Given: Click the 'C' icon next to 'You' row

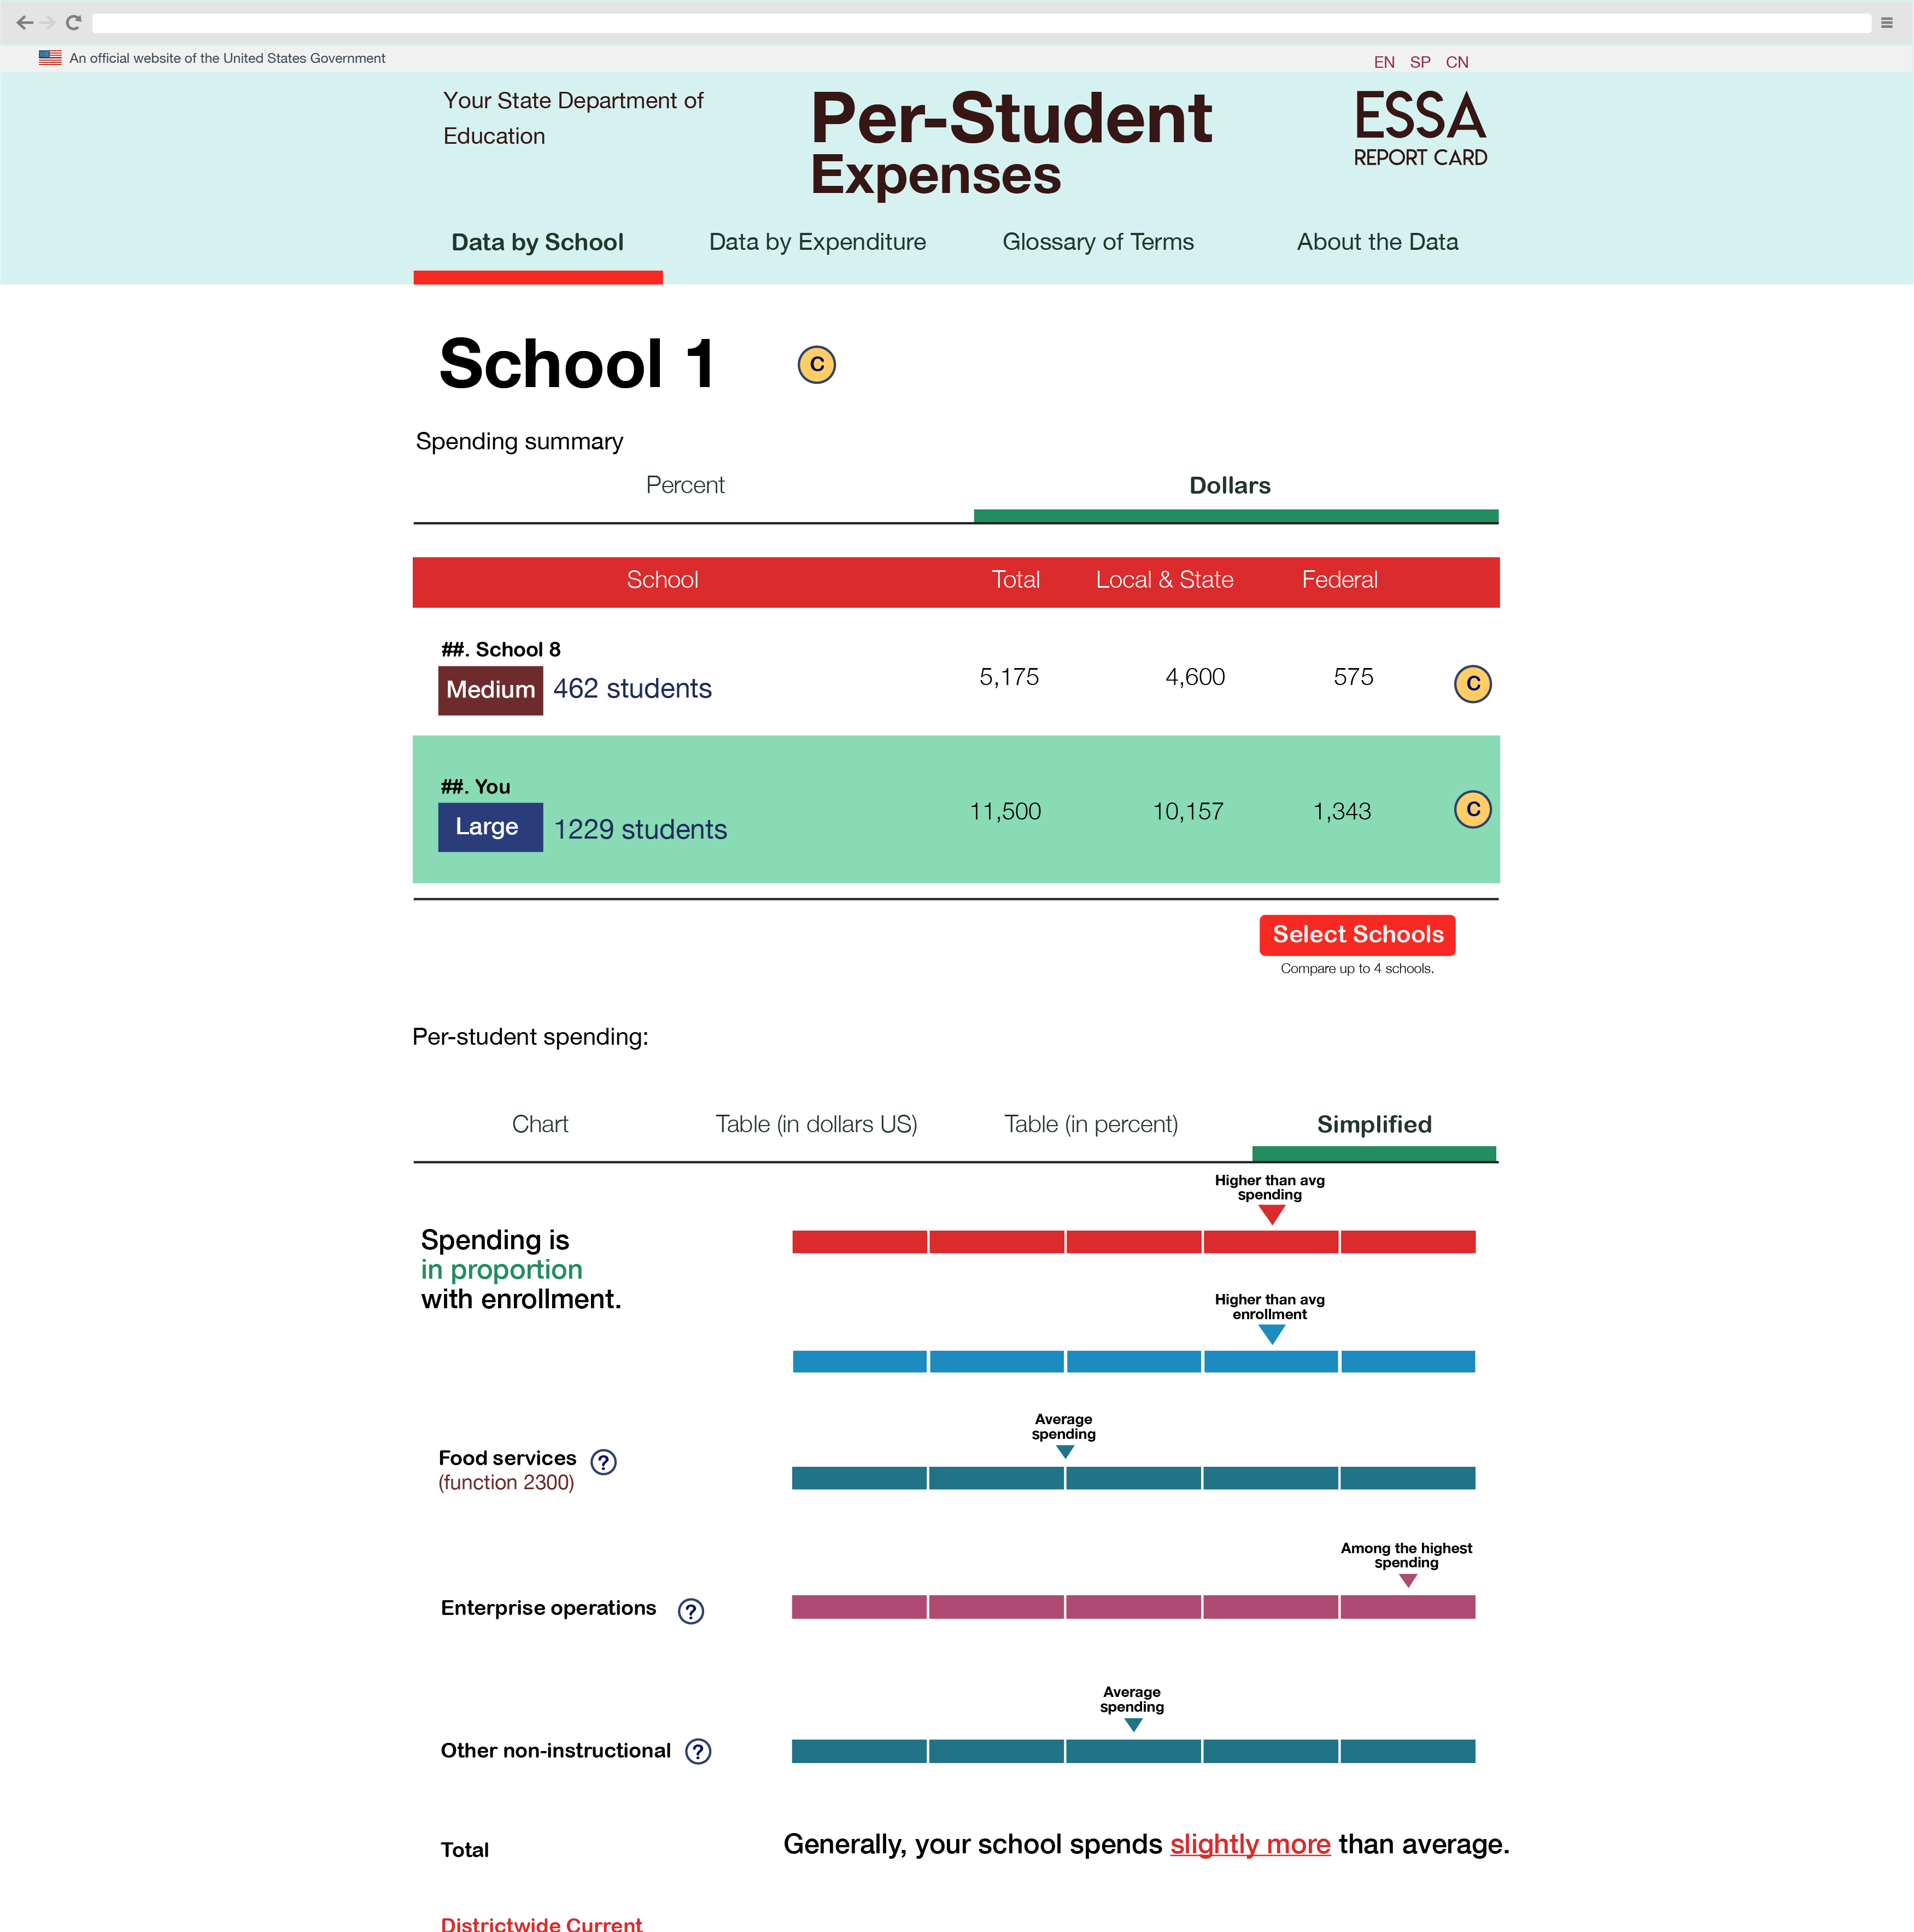Looking at the screenshot, I should tap(1472, 810).
